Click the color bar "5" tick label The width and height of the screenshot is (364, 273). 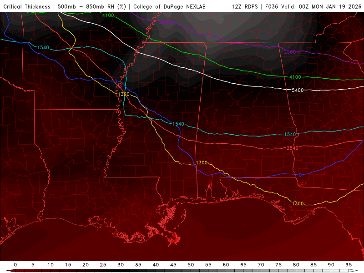click(x=33, y=265)
